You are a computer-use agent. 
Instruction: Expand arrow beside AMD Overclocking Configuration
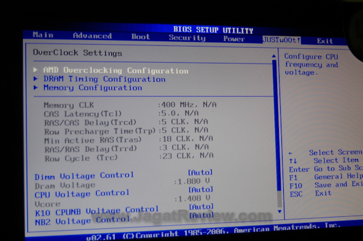(x=36, y=69)
